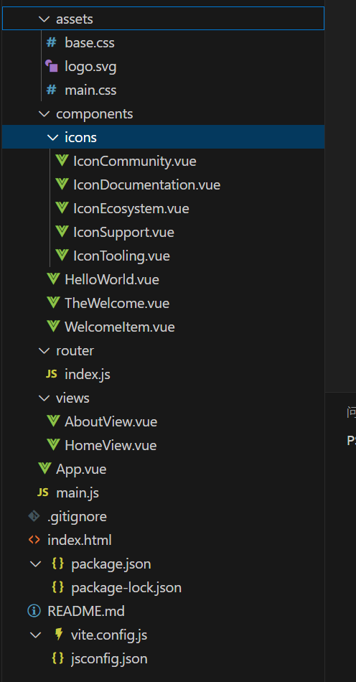Click the Vue icon beside IconTooling.vue
The image size is (356, 682).
click(62, 256)
